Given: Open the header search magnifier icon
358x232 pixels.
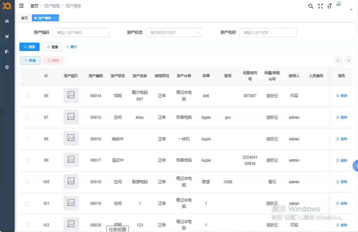Looking at the screenshot, I should (x=311, y=6).
